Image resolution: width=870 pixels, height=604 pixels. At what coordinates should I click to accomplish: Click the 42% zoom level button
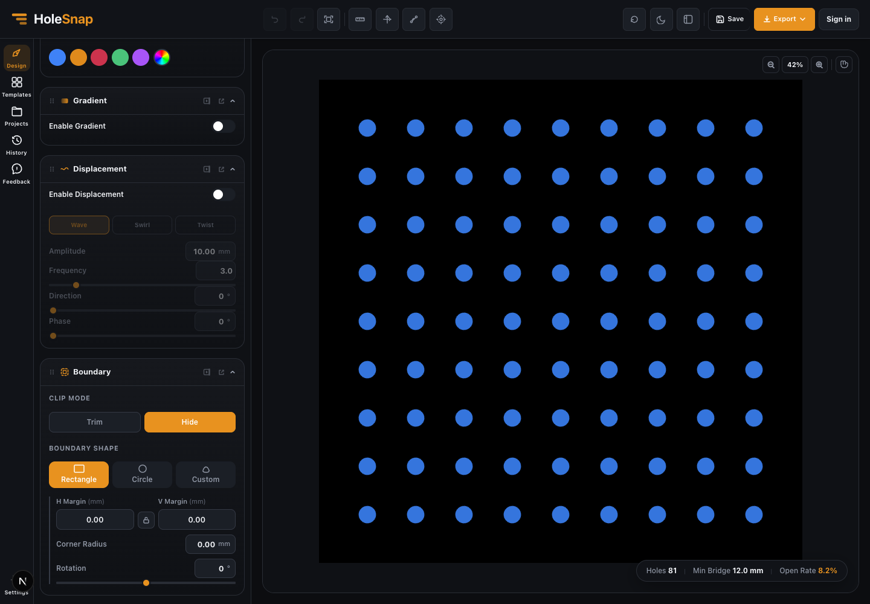click(795, 65)
